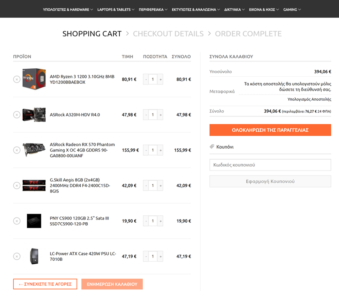This screenshot has height=291, width=339.
Task: Expand ΥΠΟΛΟΓΙΣΤΕΣ & HARDWARE menu
Action: pos(68,10)
